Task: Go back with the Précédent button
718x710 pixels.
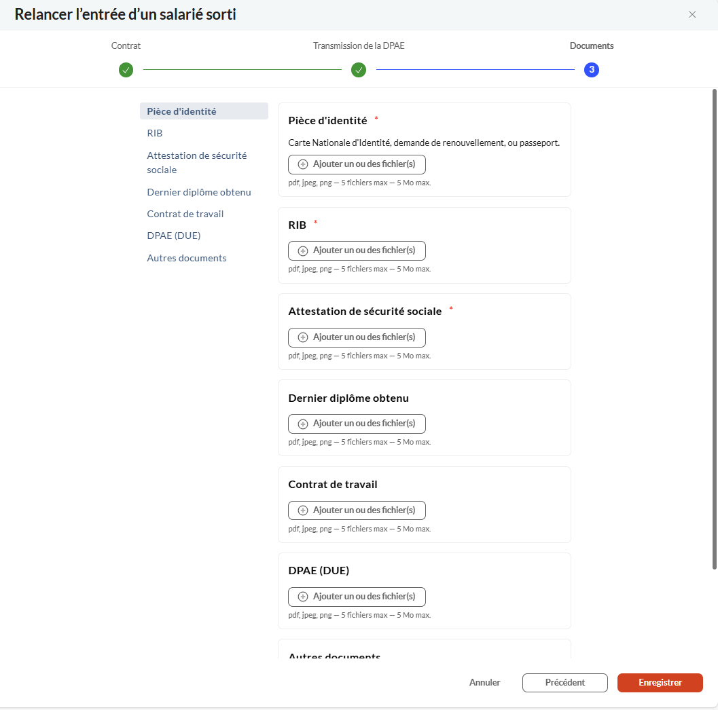Action: [x=564, y=683]
